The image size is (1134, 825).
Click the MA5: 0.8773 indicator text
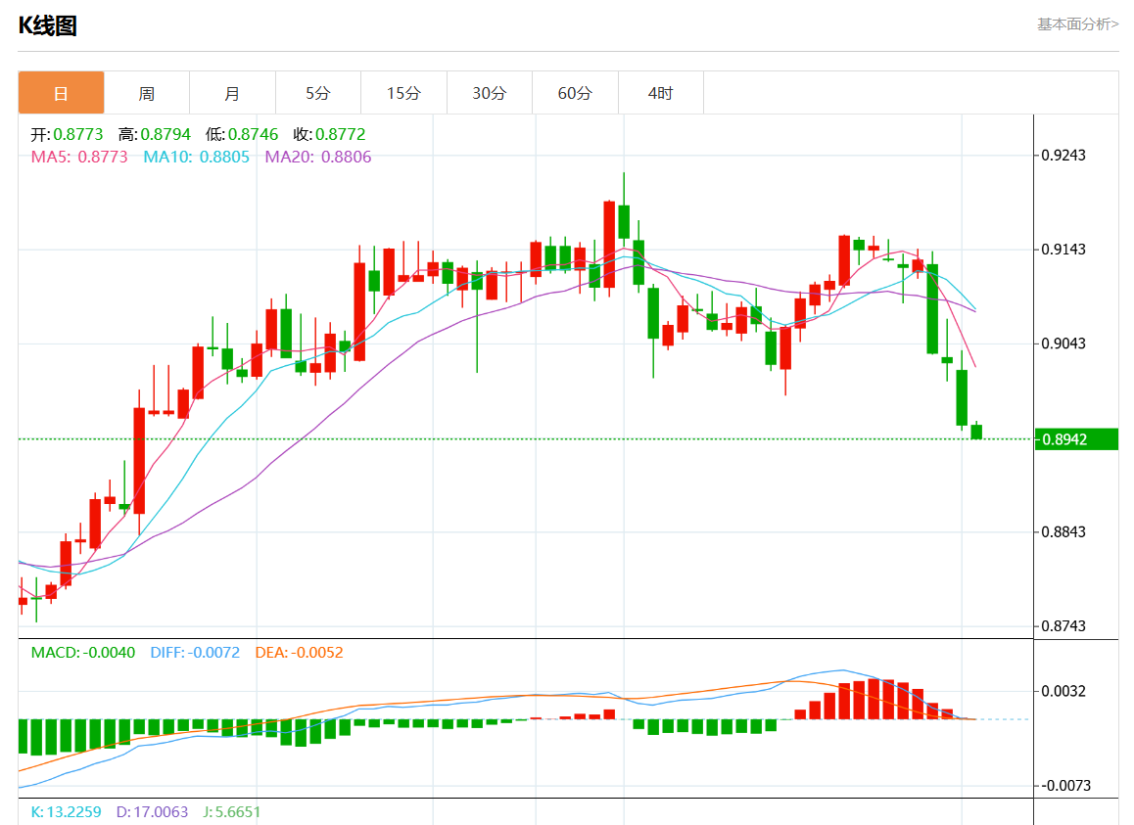point(79,157)
